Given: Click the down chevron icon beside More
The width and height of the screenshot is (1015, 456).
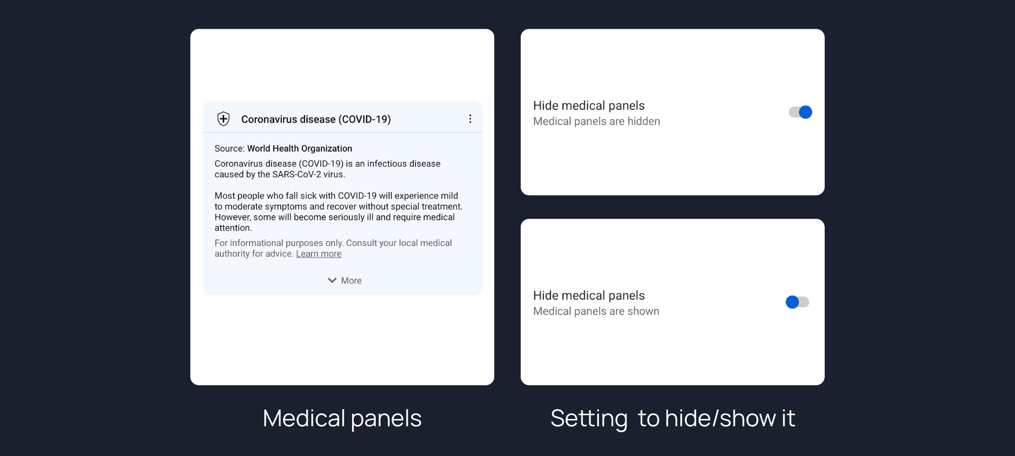Looking at the screenshot, I should point(332,280).
